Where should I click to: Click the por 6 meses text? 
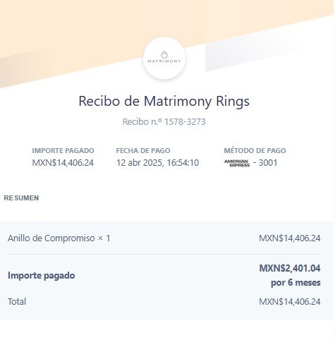click(296, 282)
